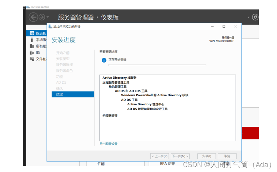The width and height of the screenshot is (277, 172).
Task: Click the 导出配置设置 link
Action: (x=109, y=144)
